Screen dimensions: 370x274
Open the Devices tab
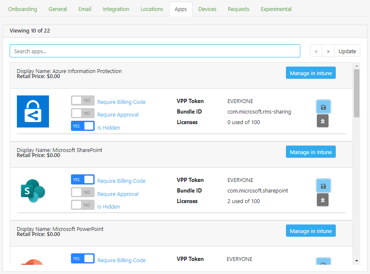coord(207,9)
